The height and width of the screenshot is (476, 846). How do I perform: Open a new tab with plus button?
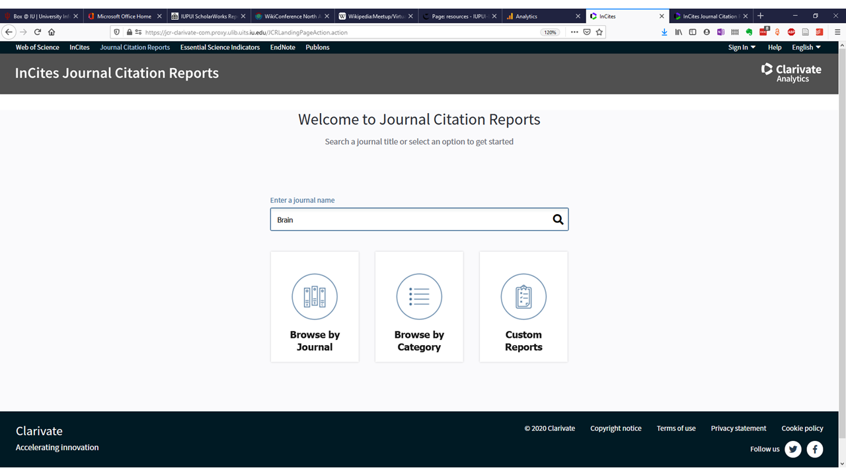[x=760, y=16]
